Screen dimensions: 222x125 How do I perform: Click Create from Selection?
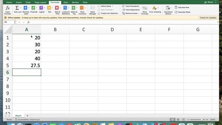point(108,13)
